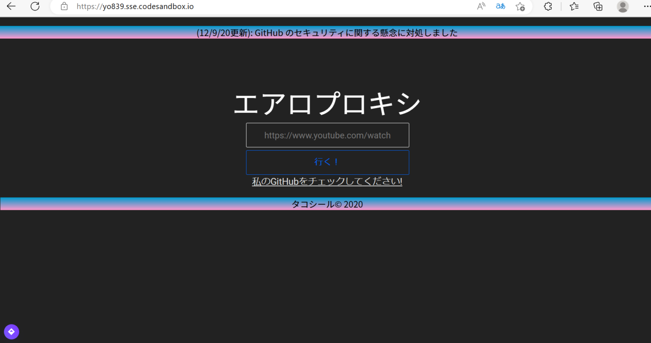
Task: Click the URL proxy input field
Action: click(x=327, y=135)
